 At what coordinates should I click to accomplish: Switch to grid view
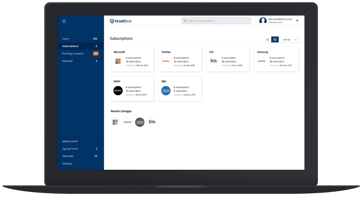[x=275, y=40]
